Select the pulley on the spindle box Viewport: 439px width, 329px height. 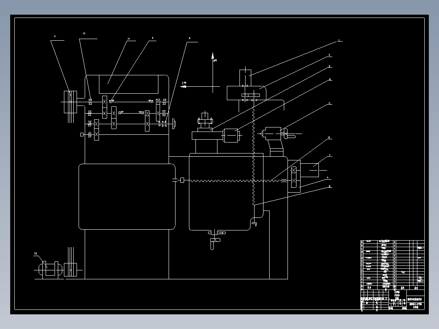click(x=70, y=102)
